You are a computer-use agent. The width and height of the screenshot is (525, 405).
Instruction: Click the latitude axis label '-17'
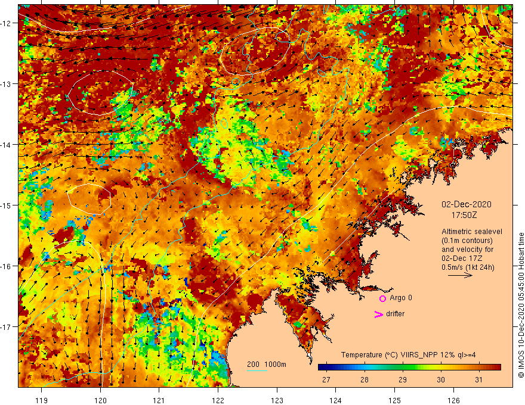(6, 327)
